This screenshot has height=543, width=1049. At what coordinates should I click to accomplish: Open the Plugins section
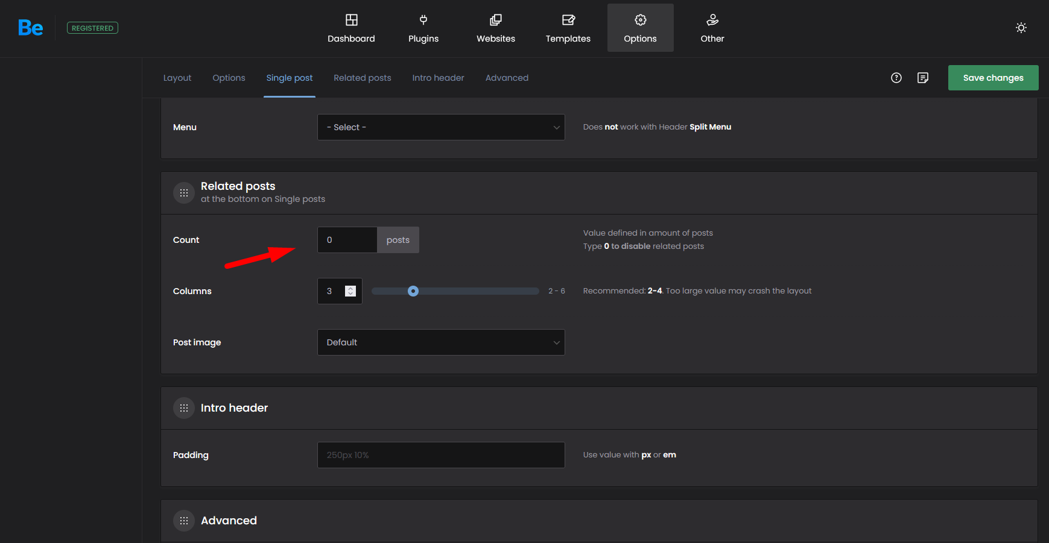click(x=423, y=28)
